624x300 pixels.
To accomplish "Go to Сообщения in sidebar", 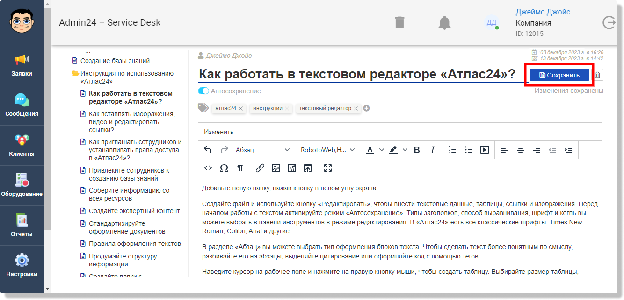I will [22, 105].
